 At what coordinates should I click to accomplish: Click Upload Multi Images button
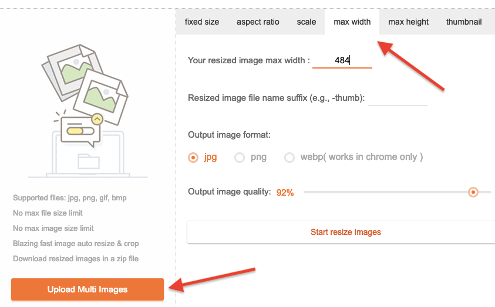point(87,289)
